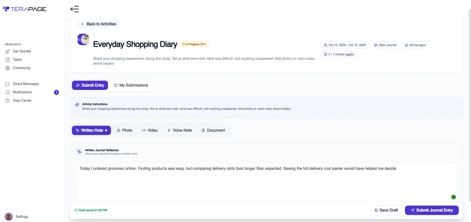Go back to Activities

[98, 24]
